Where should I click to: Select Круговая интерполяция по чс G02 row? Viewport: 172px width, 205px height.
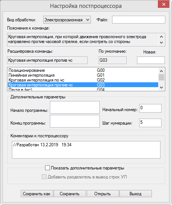point(83,80)
